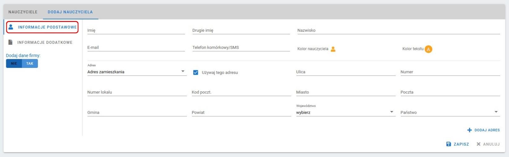Switch Dodaj dane firmy to TAK
This screenshot has height=157, width=509.
[30, 64]
